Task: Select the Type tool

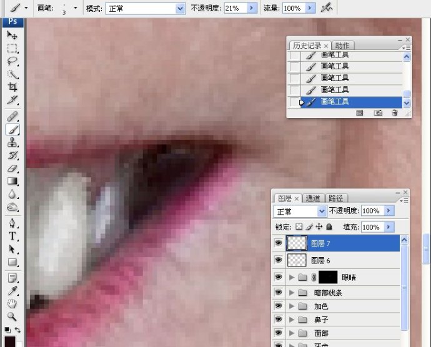Action: click(12, 236)
